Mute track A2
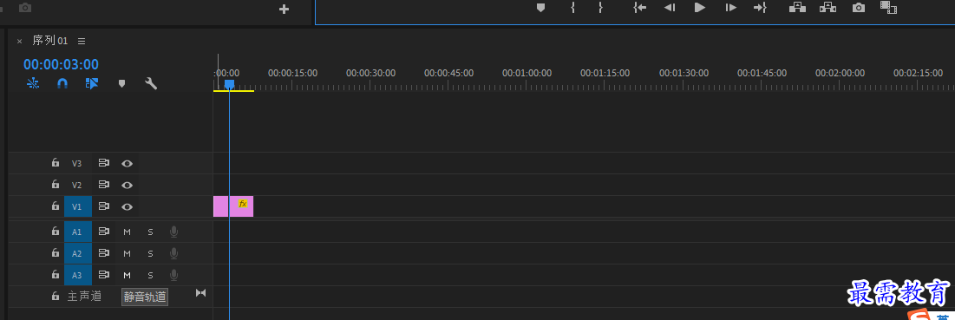Image resolution: width=955 pixels, height=320 pixels. point(128,254)
